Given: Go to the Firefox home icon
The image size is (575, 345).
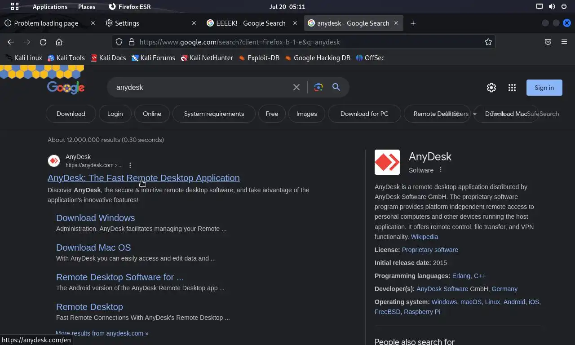Looking at the screenshot, I should (x=59, y=42).
